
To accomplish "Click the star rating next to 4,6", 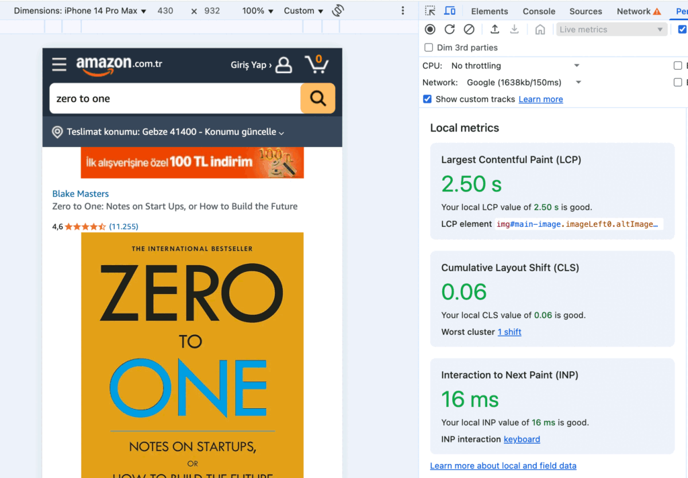I will point(85,227).
